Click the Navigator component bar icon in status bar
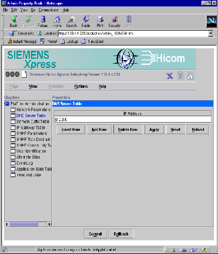Screen dimensions: 218x254 [173, 250]
